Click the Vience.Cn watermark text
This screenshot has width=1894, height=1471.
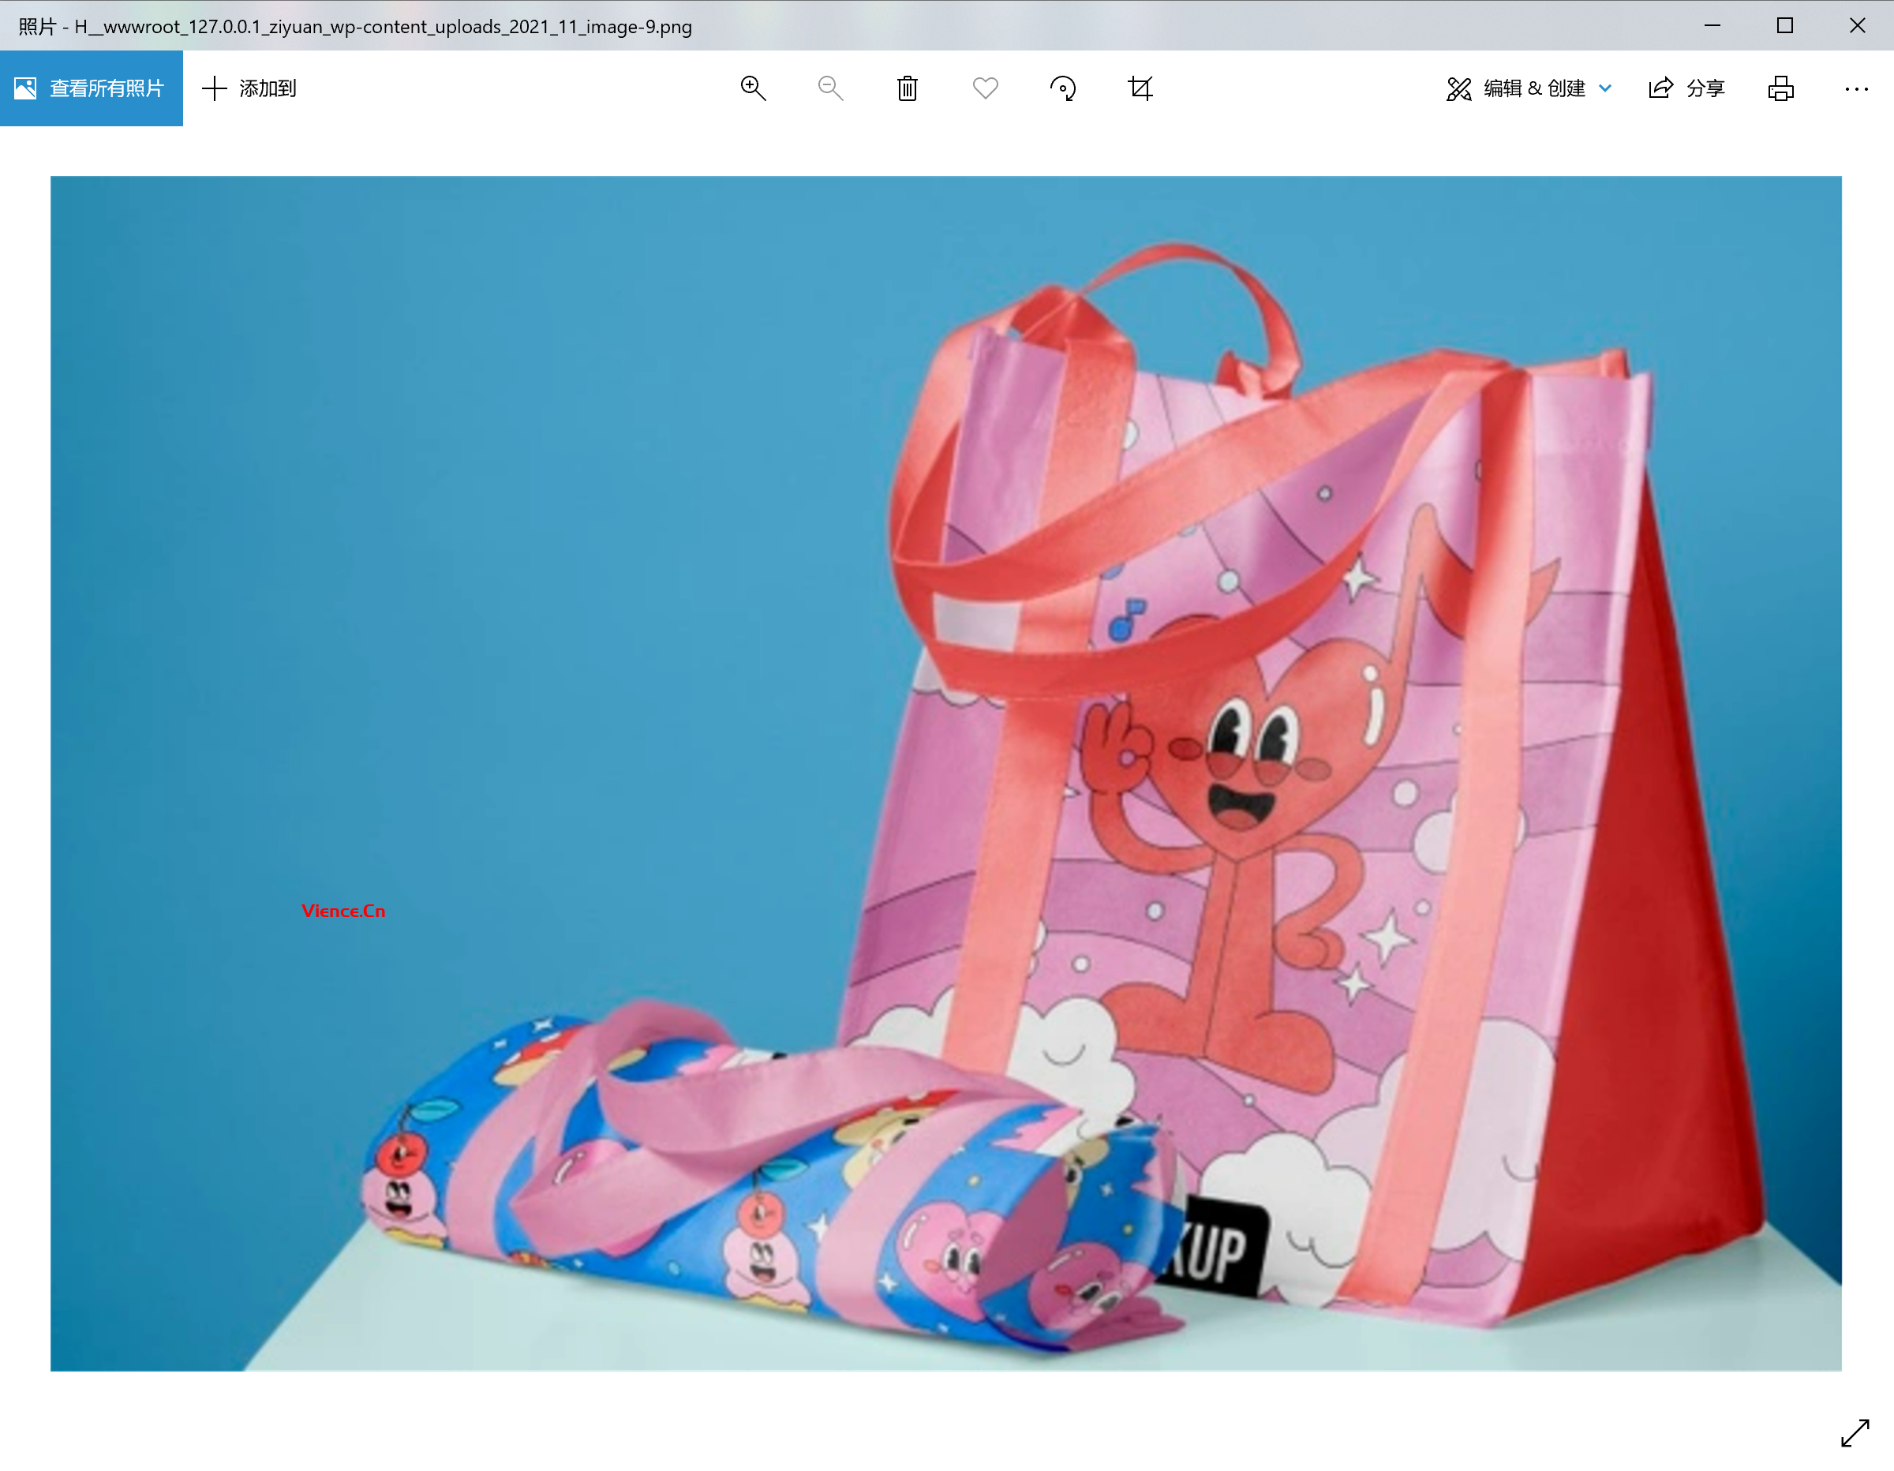coord(343,911)
